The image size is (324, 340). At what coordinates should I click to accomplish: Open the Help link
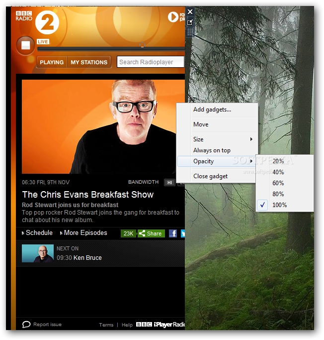(x=127, y=325)
